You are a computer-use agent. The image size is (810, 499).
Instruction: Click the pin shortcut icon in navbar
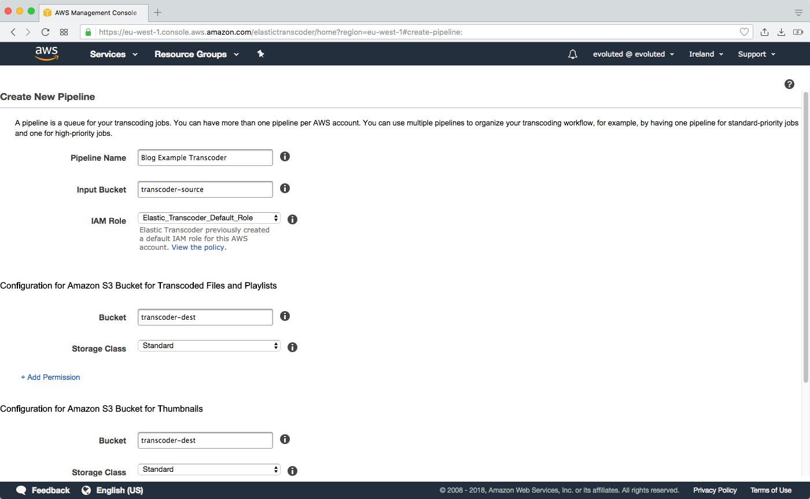pos(260,54)
